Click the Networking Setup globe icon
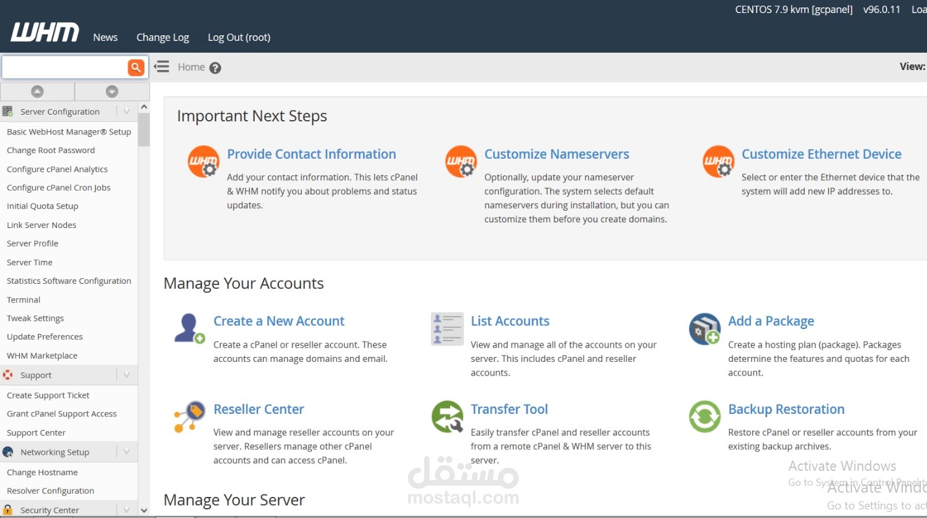The height and width of the screenshot is (518, 927). (7, 452)
